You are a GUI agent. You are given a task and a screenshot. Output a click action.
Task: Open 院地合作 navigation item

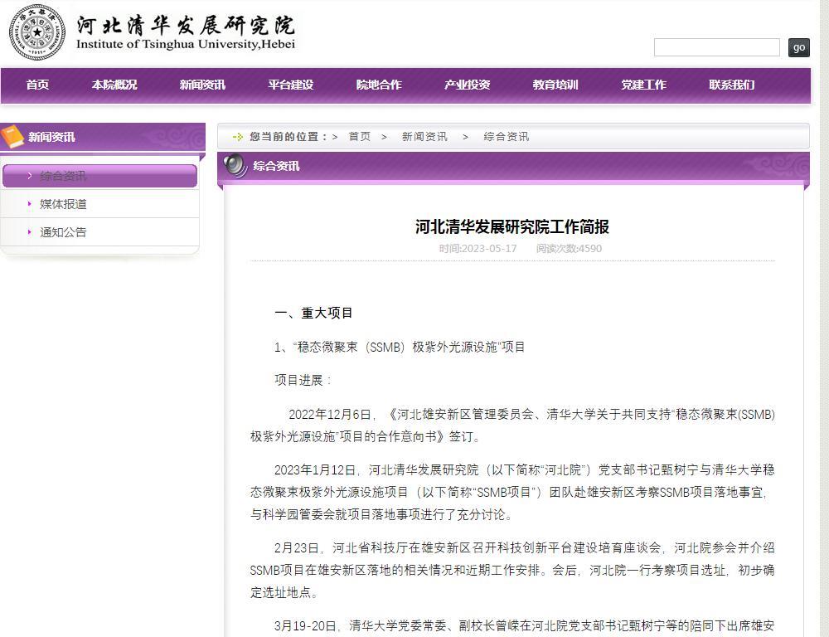[379, 85]
